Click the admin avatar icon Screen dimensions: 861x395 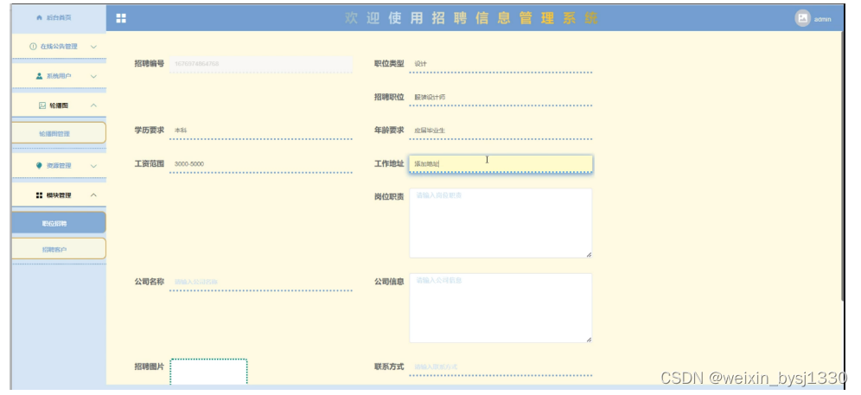(802, 18)
